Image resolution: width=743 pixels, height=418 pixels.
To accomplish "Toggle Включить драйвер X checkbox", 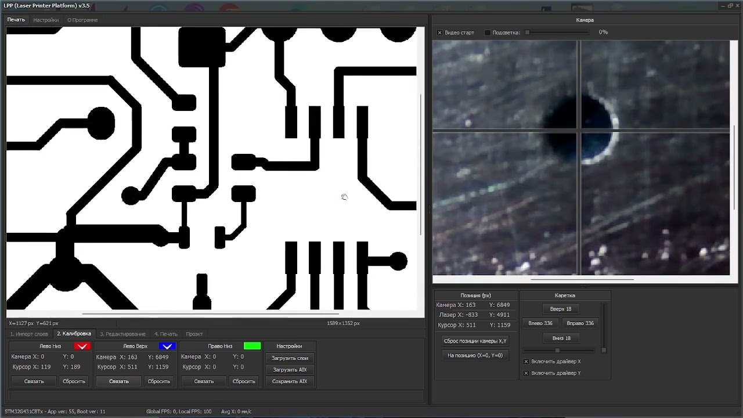I will [526, 362].
